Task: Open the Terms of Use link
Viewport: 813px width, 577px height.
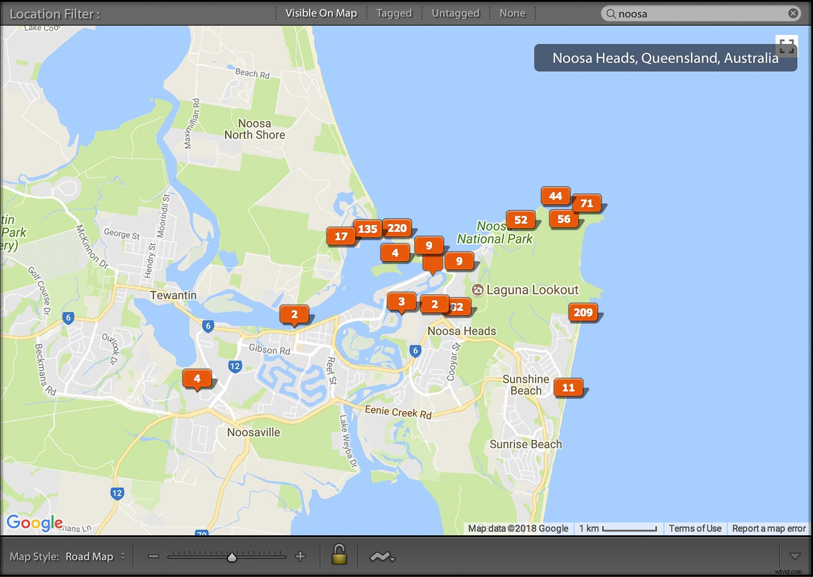Action: coord(695,528)
